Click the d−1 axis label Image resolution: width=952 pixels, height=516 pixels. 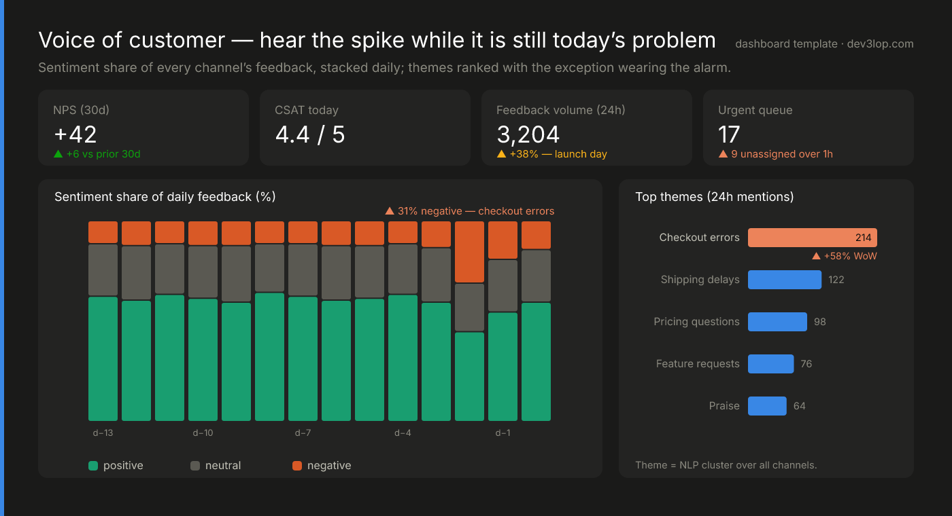(x=503, y=433)
